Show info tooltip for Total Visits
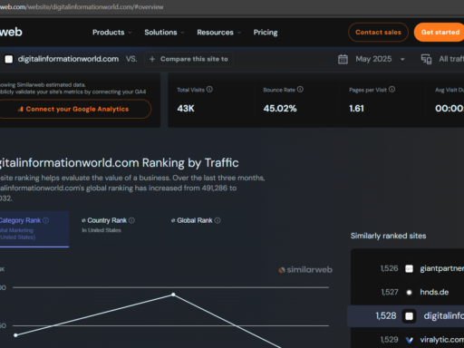Viewport: 464px width, 348px height. tap(209, 90)
